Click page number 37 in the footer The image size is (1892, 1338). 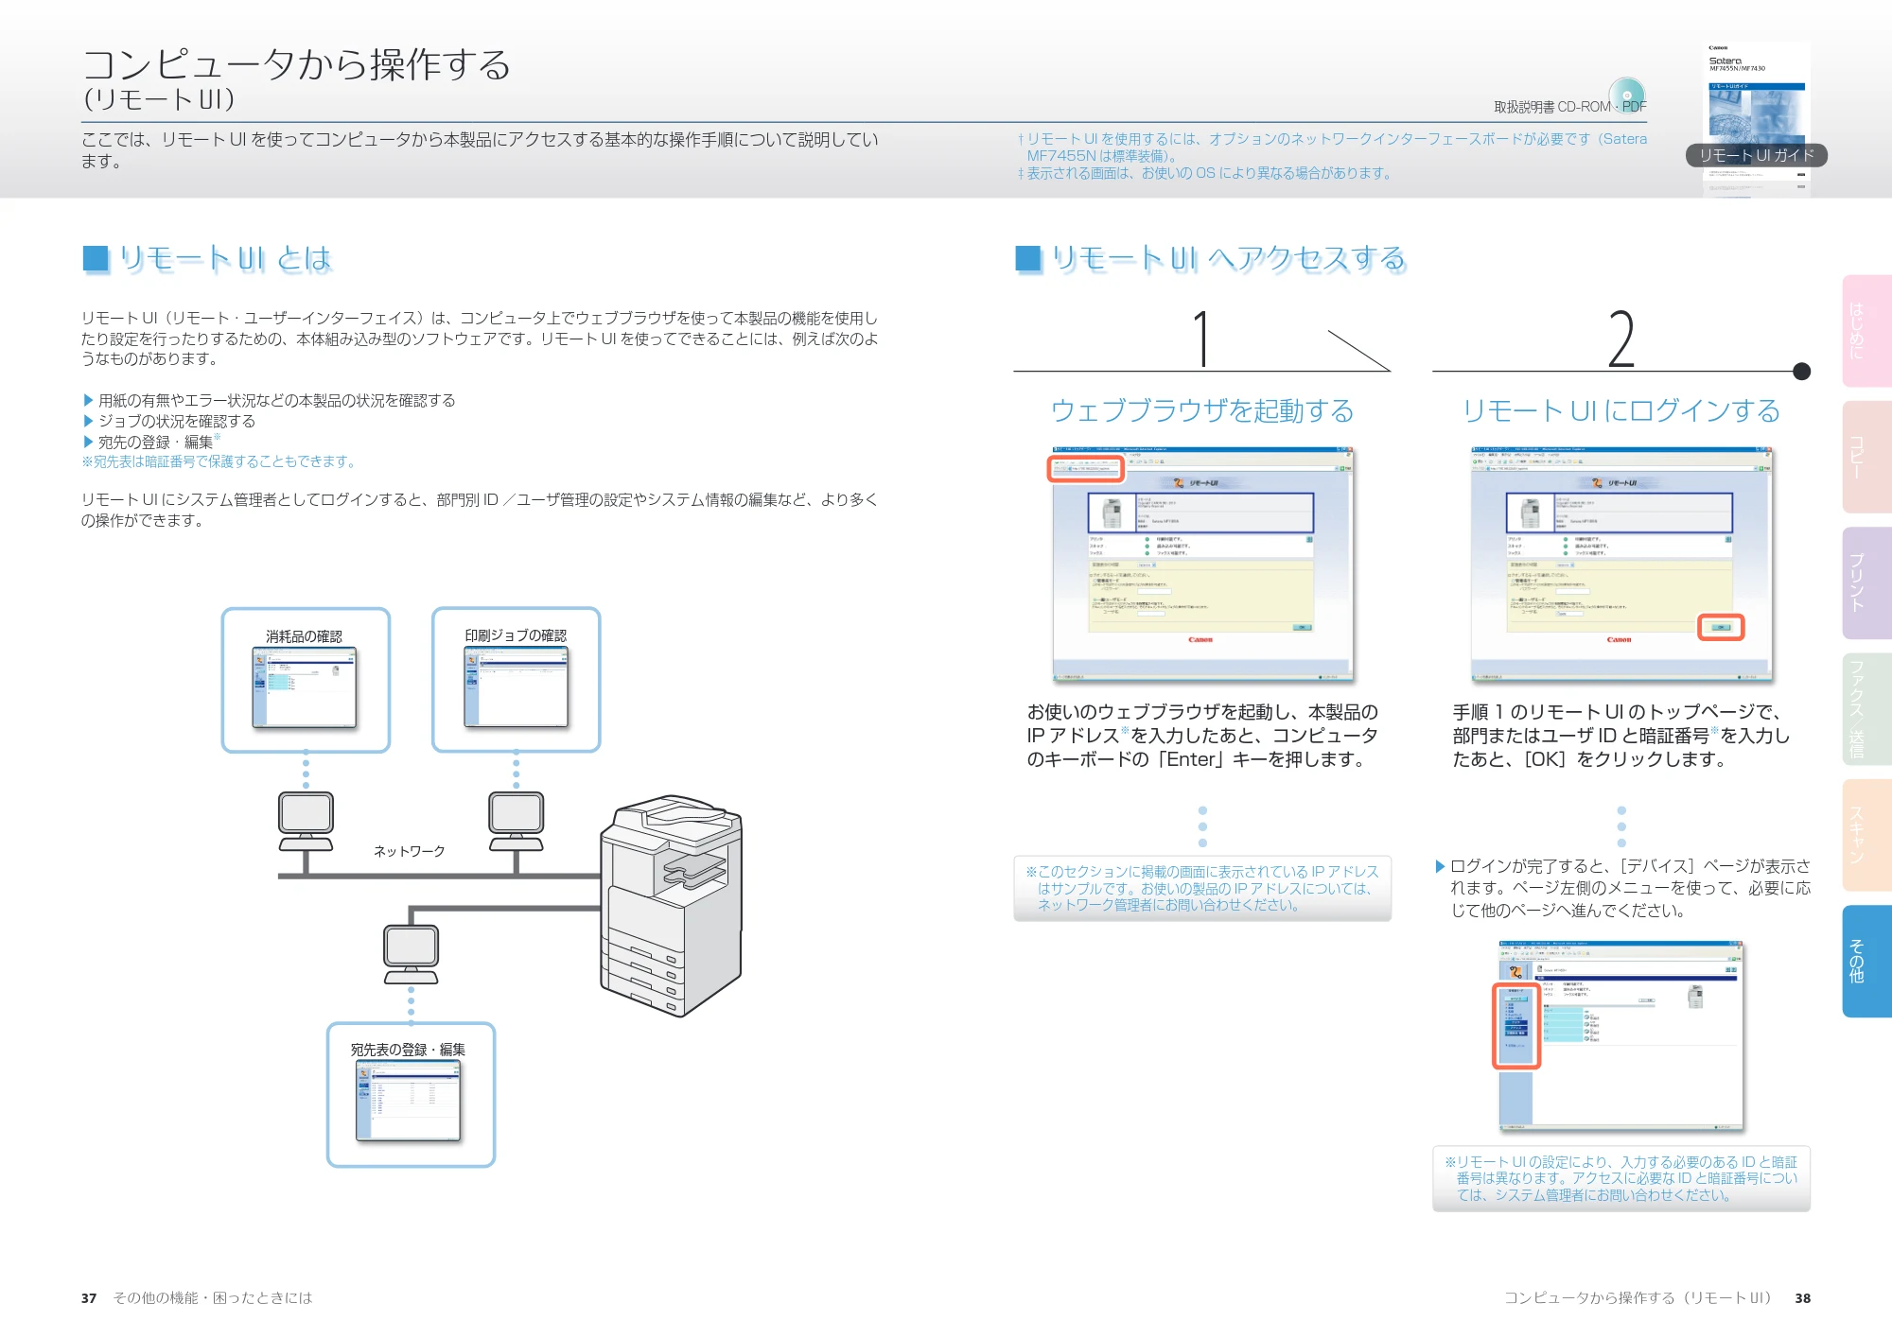tap(89, 1298)
